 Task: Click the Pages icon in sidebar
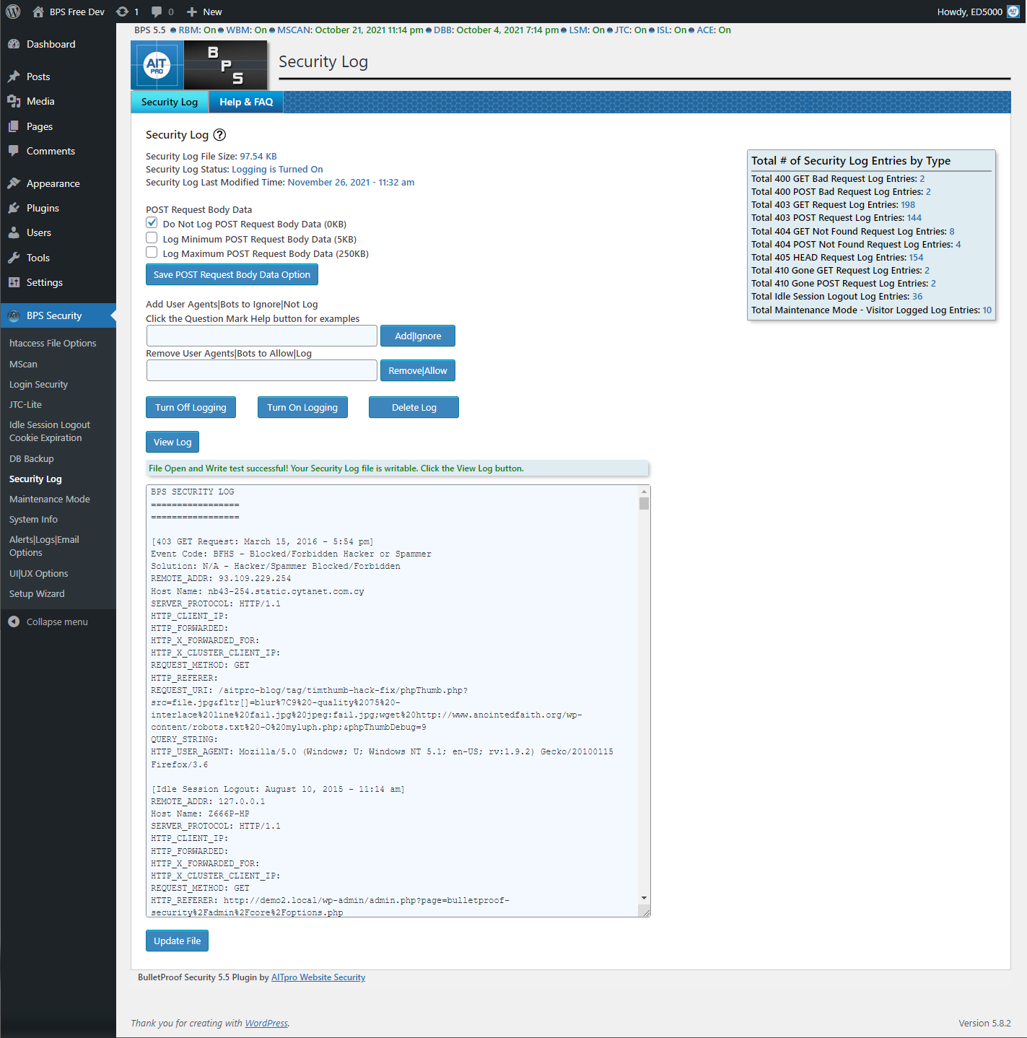[14, 126]
